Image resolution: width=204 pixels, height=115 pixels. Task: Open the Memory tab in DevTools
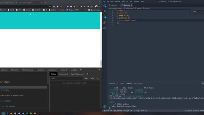coord(40,70)
